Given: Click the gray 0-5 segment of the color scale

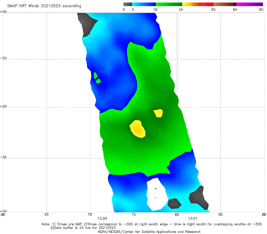Looking at the screenshot, I should [x=128, y=4].
